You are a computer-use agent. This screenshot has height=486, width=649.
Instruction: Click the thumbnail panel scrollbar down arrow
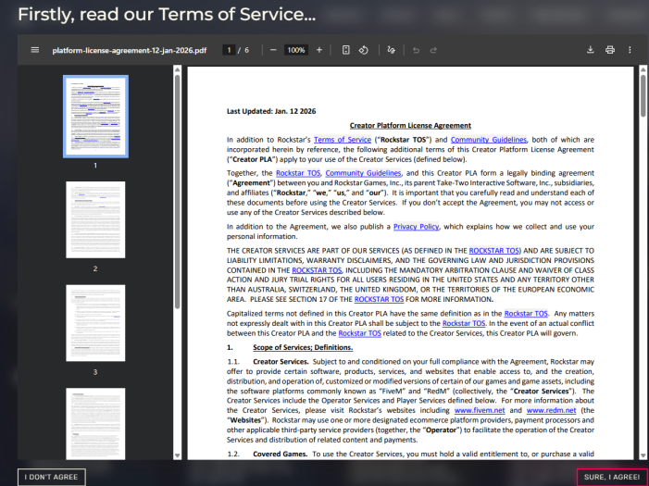[x=177, y=455]
